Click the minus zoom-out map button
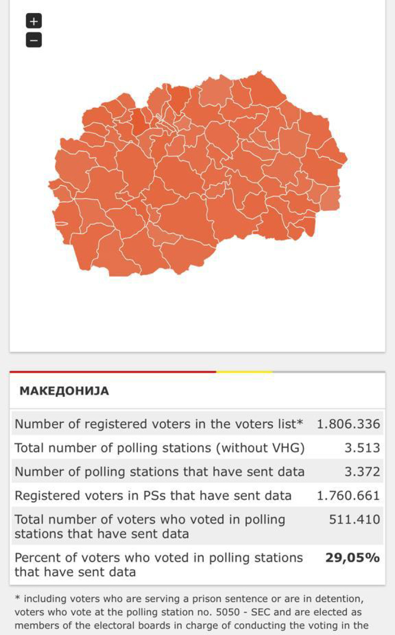This screenshot has width=395, height=635. pos(34,40)
